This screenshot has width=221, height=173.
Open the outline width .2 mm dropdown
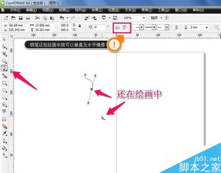(x=206, y=28)
